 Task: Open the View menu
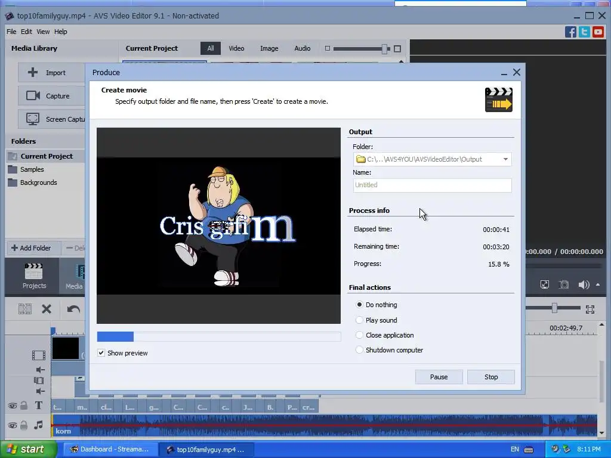click(43, 32)
